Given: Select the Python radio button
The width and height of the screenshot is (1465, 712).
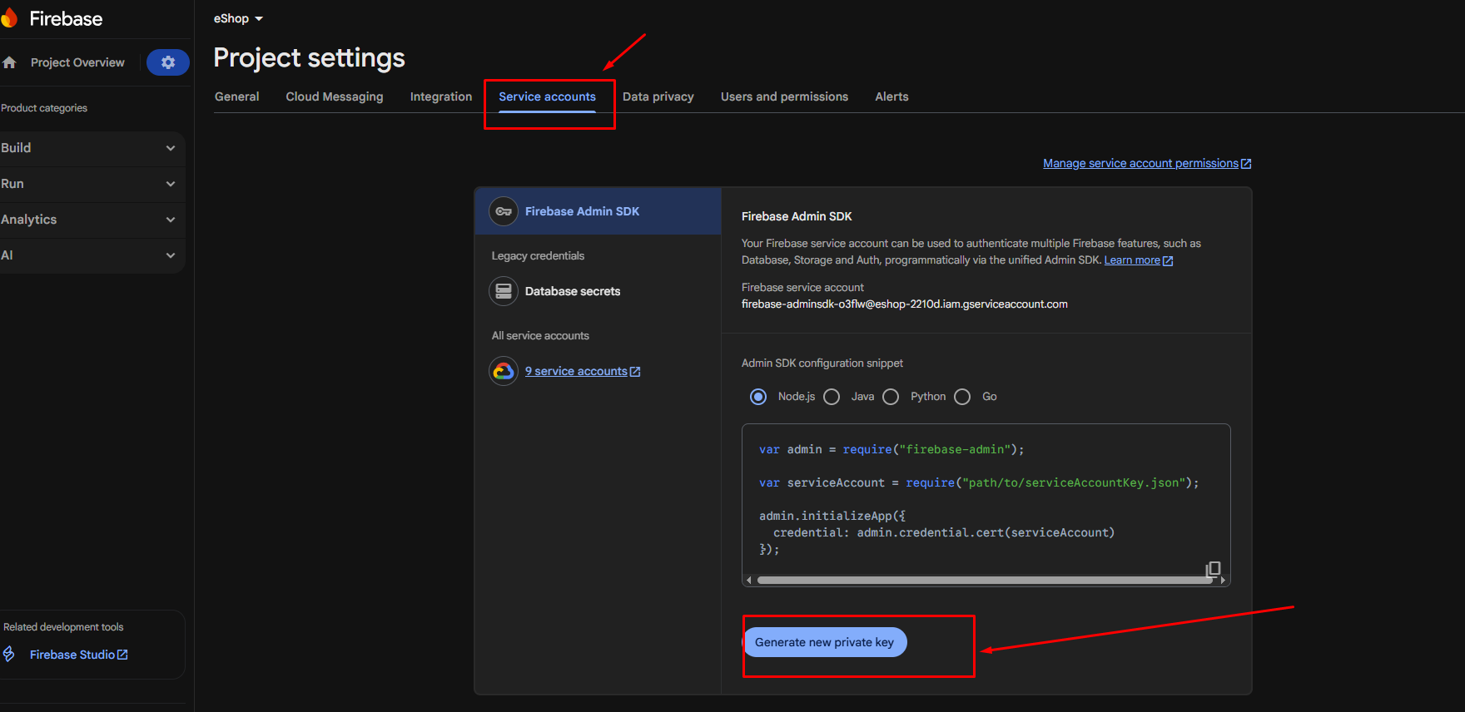Looking at the screenshot, I should coord(891,397).
